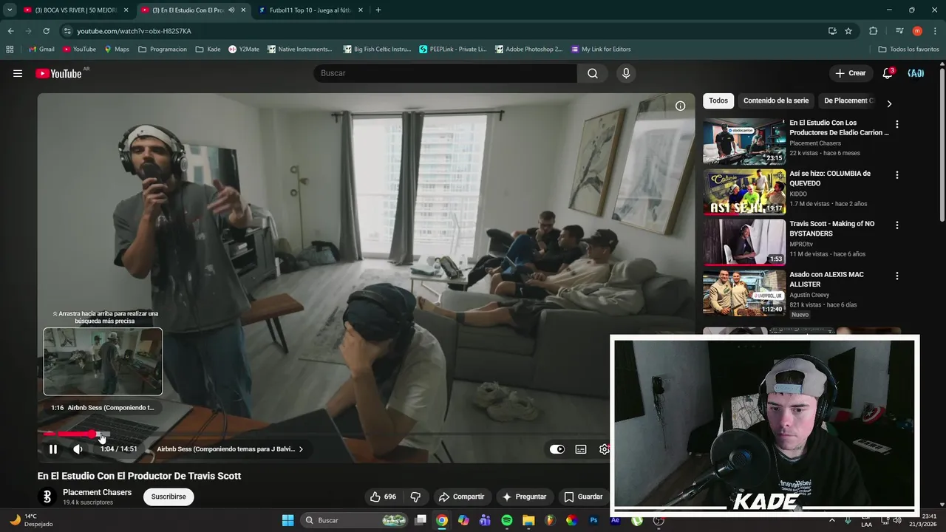The height and width of the screenshot is (532, 946).
Task: Open the Chrome apps grid in the bookmarks bar
Action: pos(10,50)
